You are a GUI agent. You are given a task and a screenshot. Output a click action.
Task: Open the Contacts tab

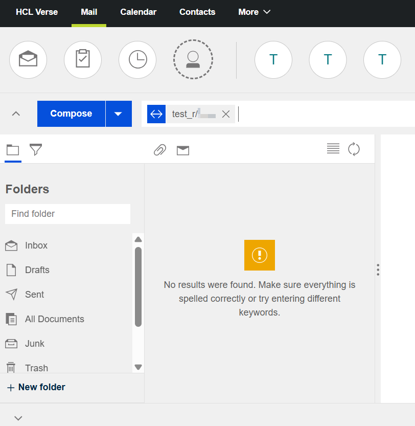coord(197,12)
